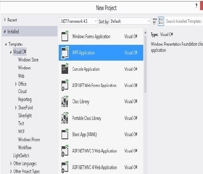Image resolution: width=203 pixels, height=174 pixels.
Task: Open the help question mark button
Action: pyautogui.click(x=196, y=6)
